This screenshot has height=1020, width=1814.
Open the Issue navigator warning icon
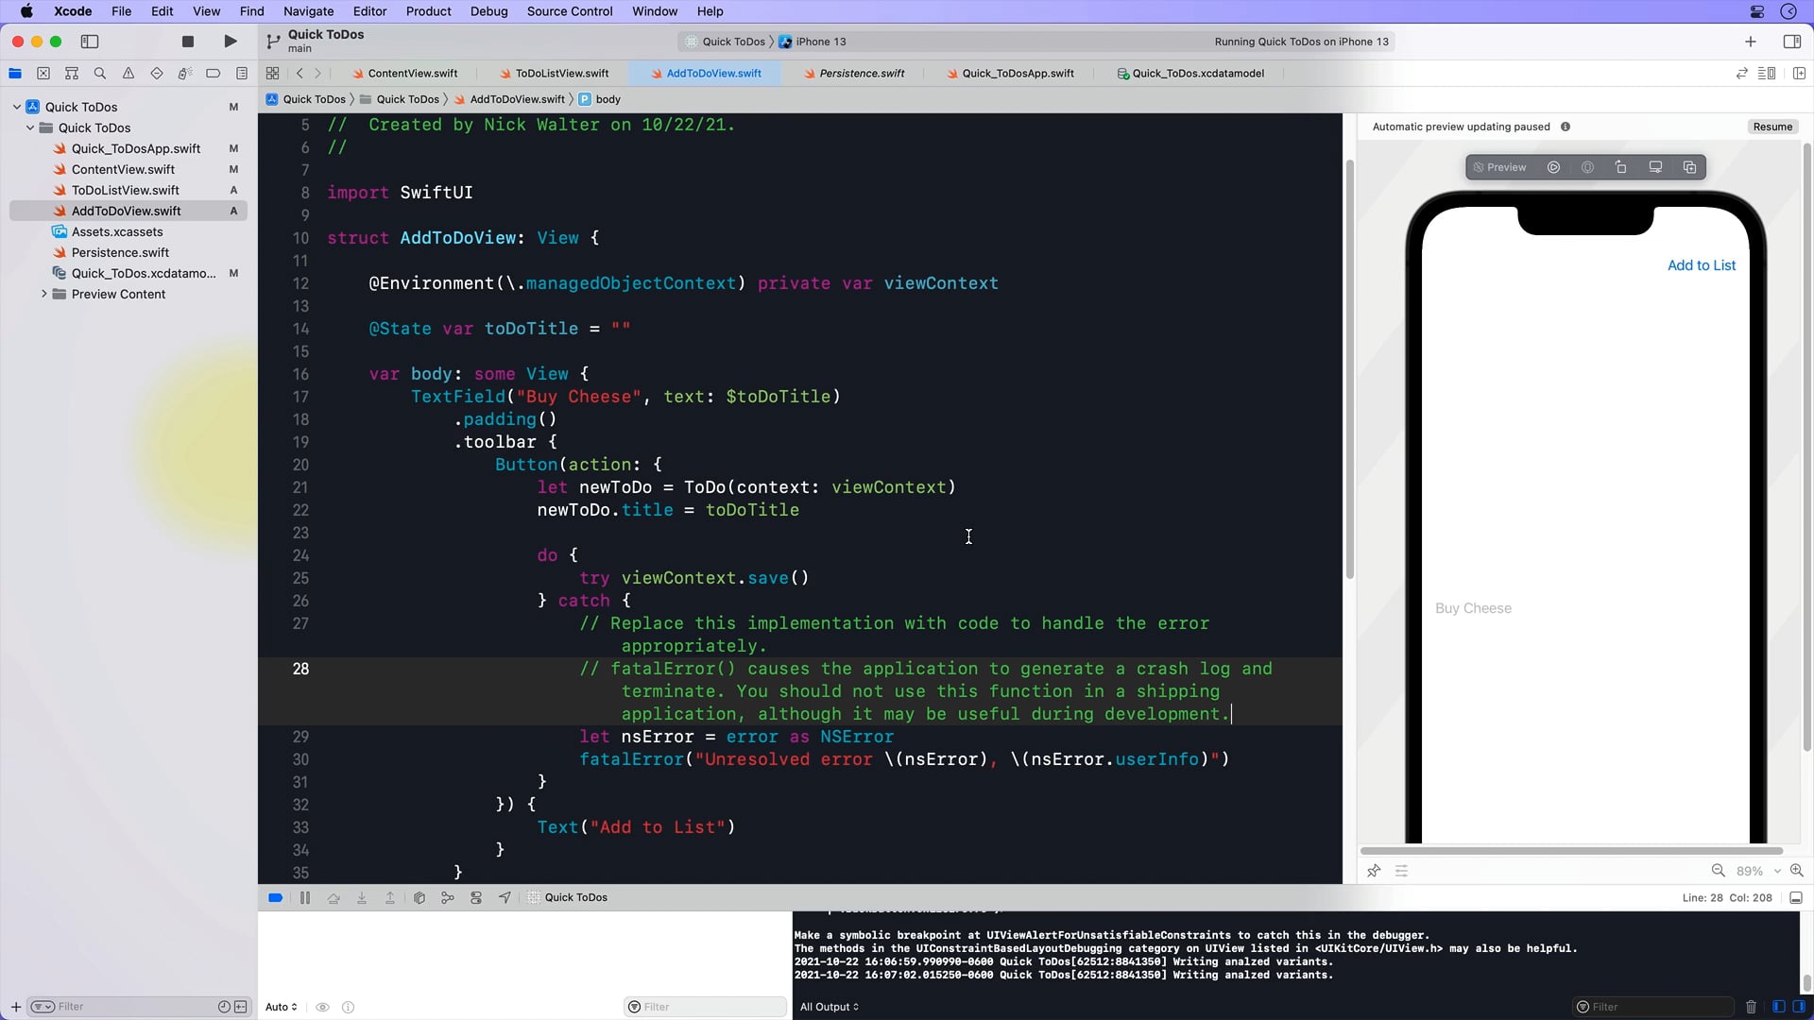[128, 73]
